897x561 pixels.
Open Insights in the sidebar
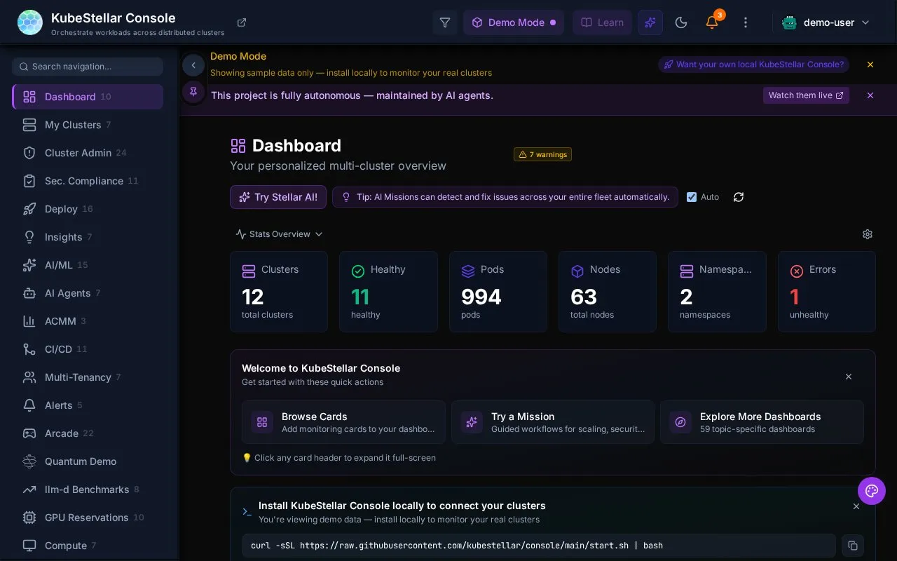pos(88,237)
